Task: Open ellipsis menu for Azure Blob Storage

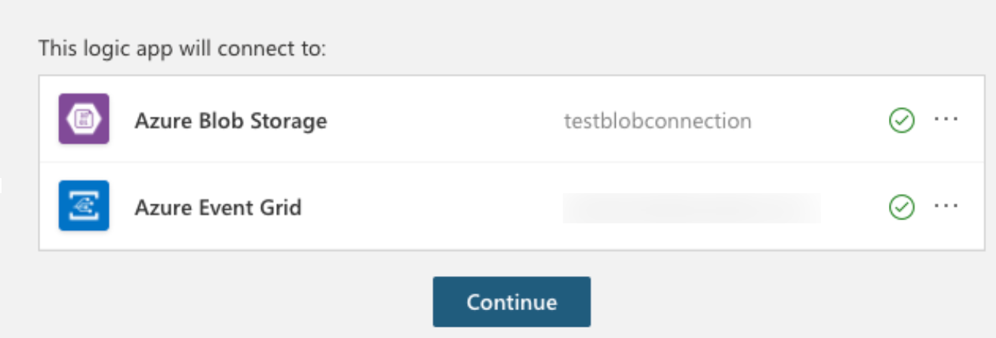Action: [946, 120]
